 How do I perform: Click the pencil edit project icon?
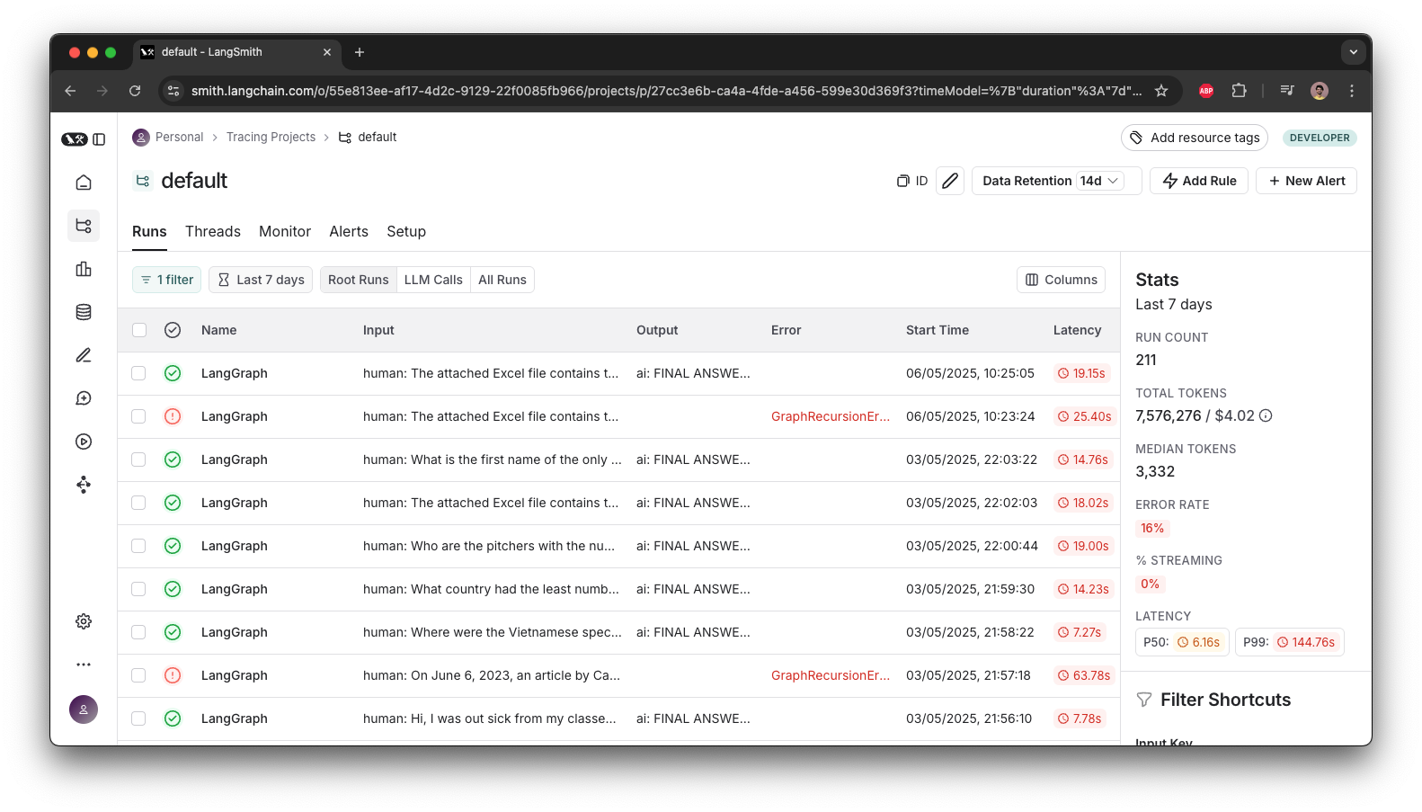pos(950,181)
